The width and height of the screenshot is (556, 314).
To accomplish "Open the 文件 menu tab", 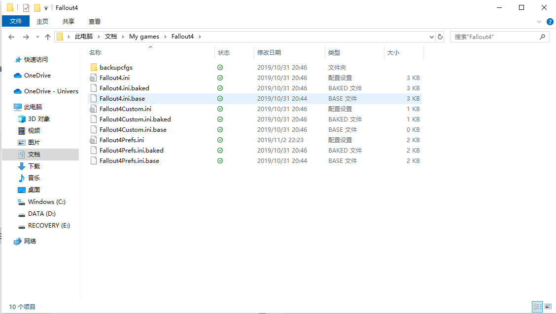I will pyautogui.click(x=16, y=21).
